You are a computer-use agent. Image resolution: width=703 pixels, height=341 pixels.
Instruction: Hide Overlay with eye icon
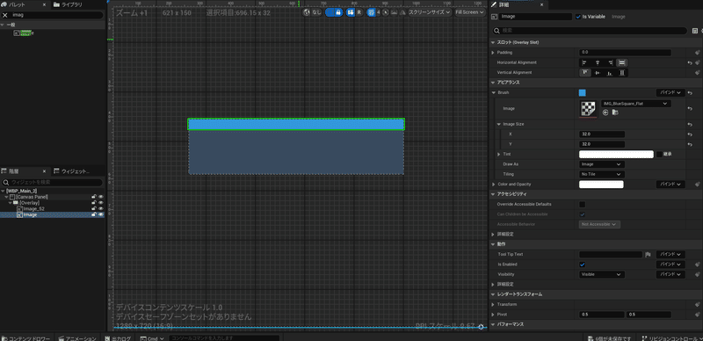(x=101, y=203)
